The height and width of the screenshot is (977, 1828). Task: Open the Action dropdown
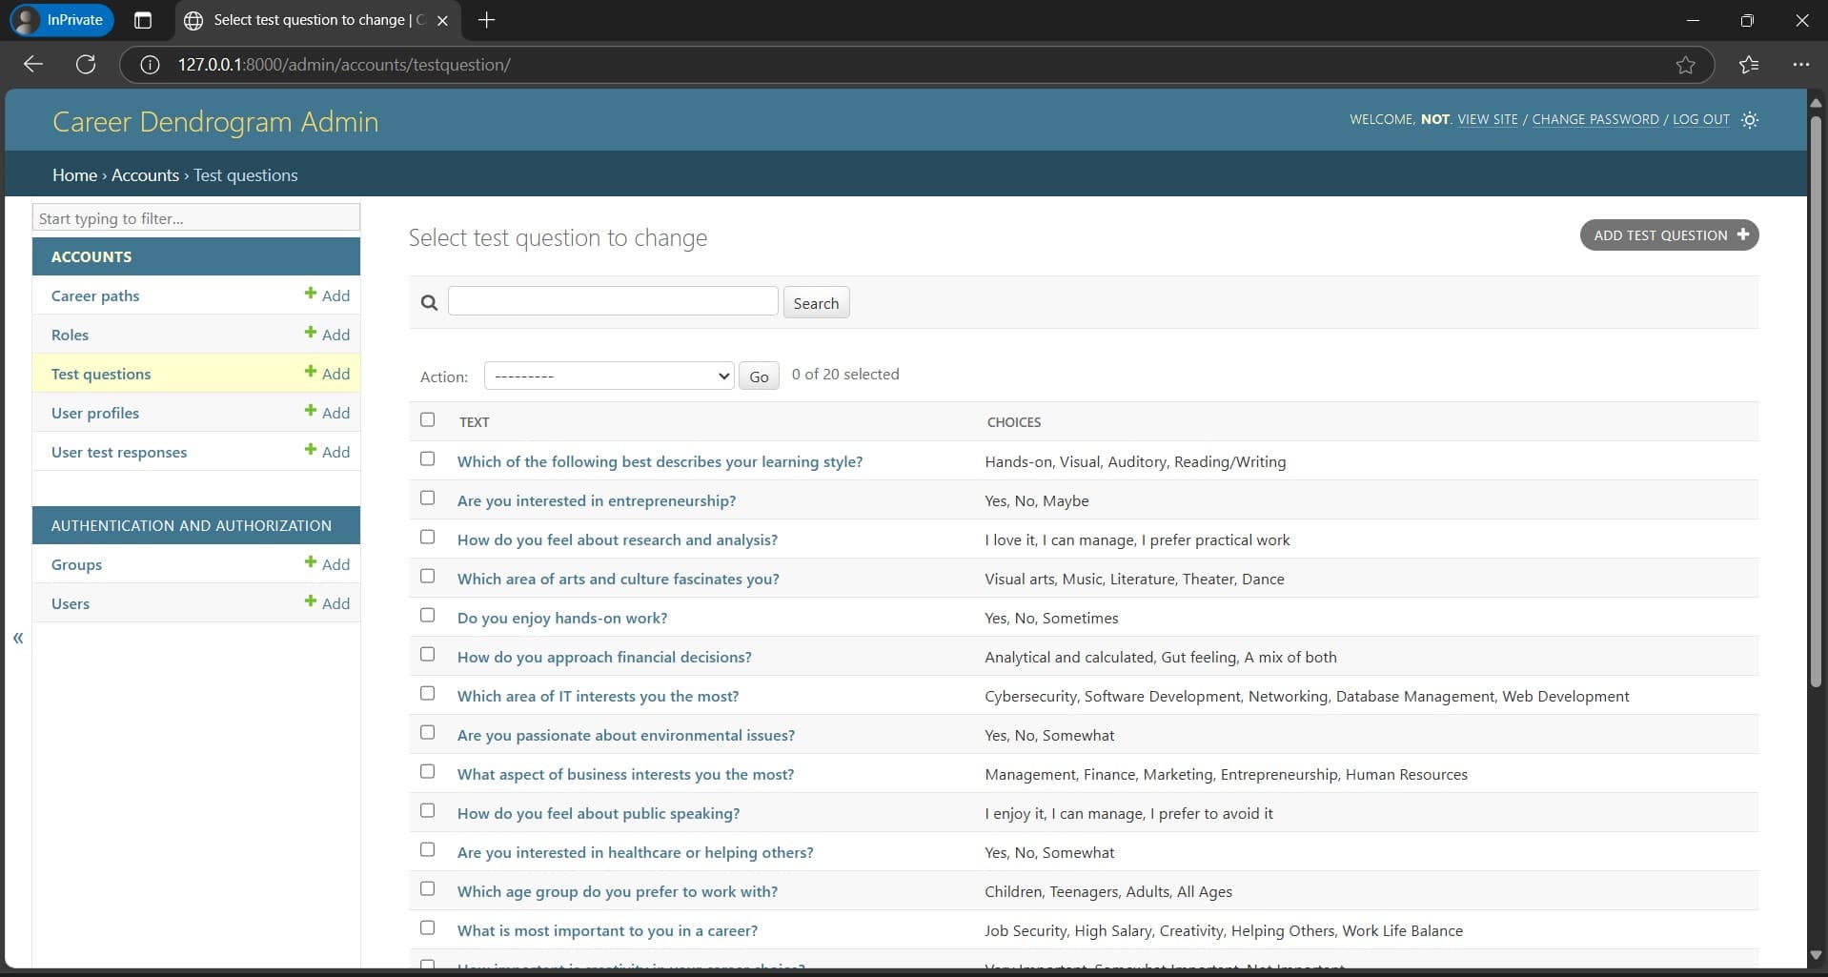tap(609, 376)
